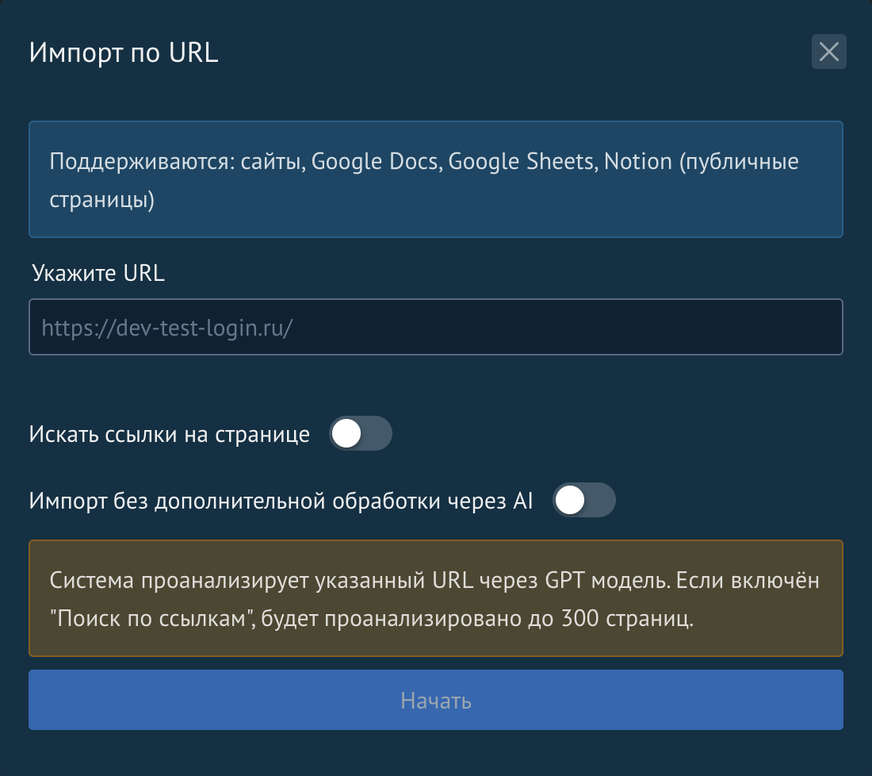Click the «Укажите URL» label
Image resolution: width=872 pixels, height=776 pixels.
(97, 273)
